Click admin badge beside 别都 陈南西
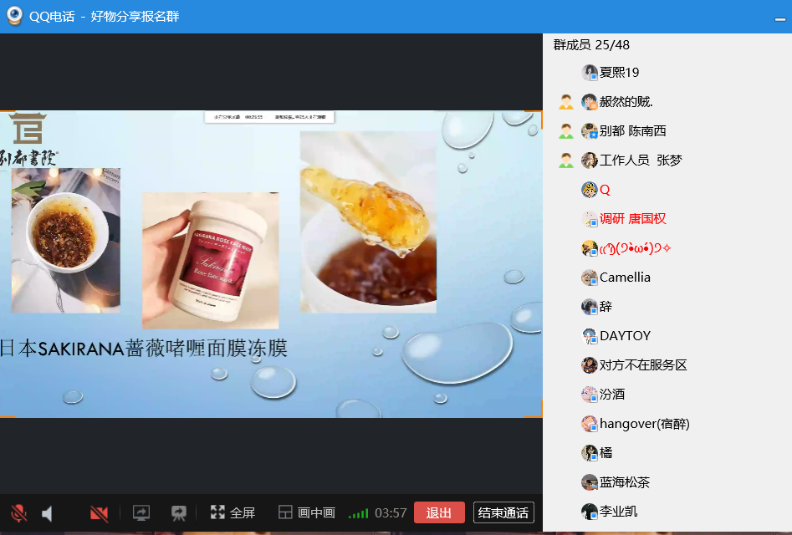This screenshot has width=792, height=535. click(x=566, y=131)
